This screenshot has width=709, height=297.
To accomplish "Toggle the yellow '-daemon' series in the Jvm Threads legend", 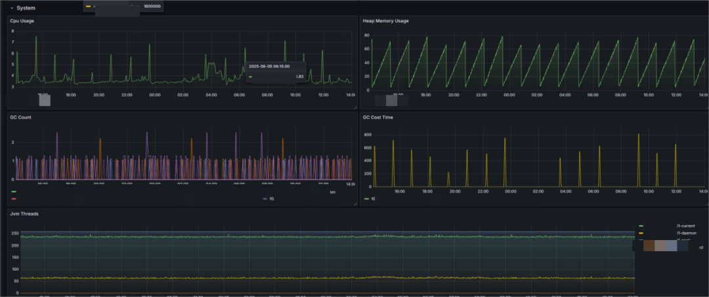I will tap(641, 233).
